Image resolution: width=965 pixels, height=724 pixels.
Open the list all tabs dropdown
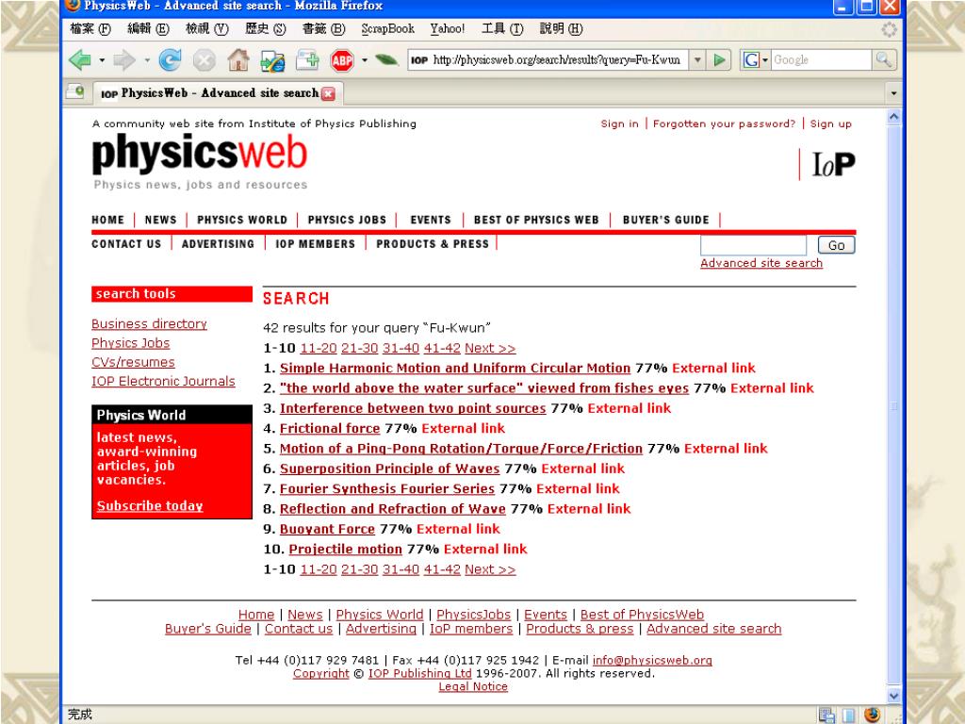pyautogui.click(x=893, y=93)
